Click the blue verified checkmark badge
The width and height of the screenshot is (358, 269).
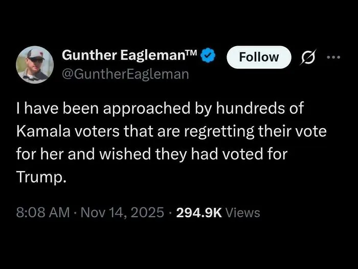[208, 55]
